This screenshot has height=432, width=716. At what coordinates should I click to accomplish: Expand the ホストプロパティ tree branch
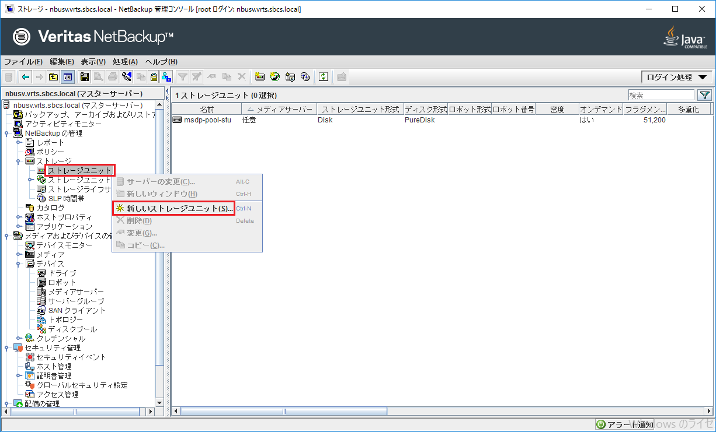click(x=18, y=217)
